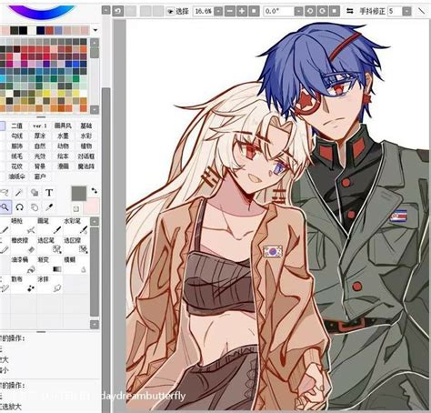Click the 0.0° rotation angle field
Image resolution: width=431 pixels, height=413 pixels.
pyautogui.click(x=278, y=12)
